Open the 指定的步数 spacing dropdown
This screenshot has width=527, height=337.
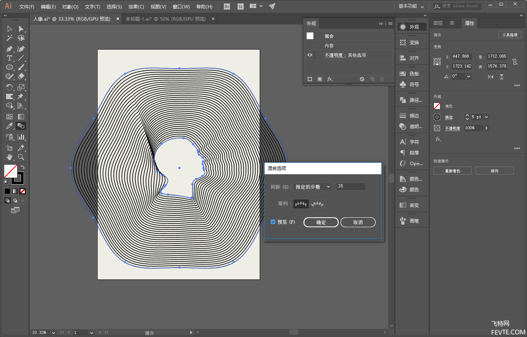pos(312,187)
